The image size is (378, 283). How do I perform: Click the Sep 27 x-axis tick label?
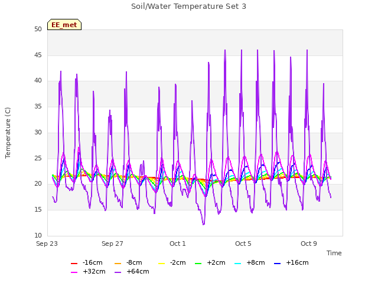(112, 243)
